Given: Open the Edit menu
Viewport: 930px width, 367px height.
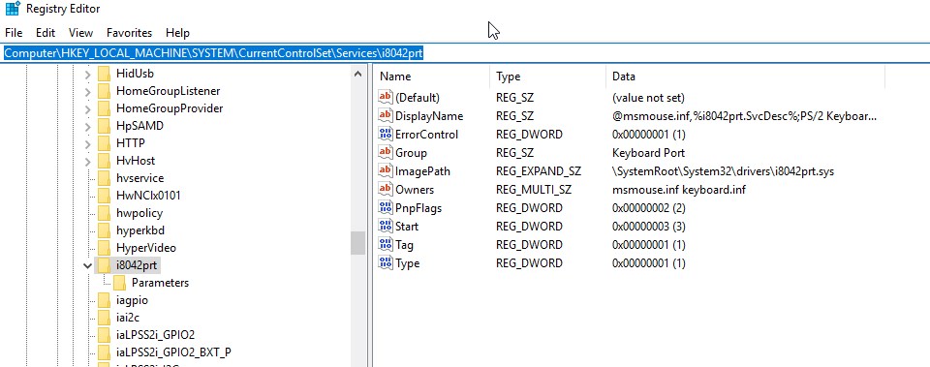Looking at the screenshot, I should [x=46, y=33].
